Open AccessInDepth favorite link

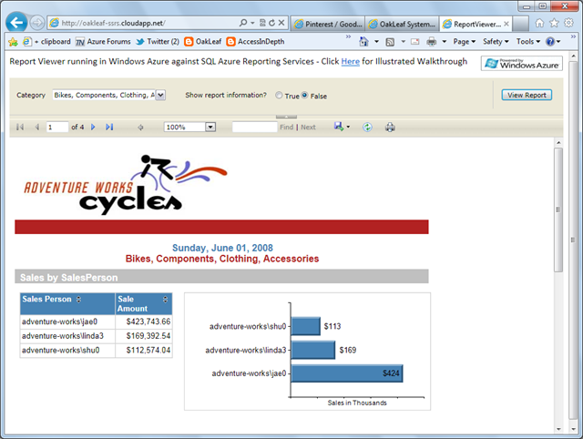click(255, 42)
